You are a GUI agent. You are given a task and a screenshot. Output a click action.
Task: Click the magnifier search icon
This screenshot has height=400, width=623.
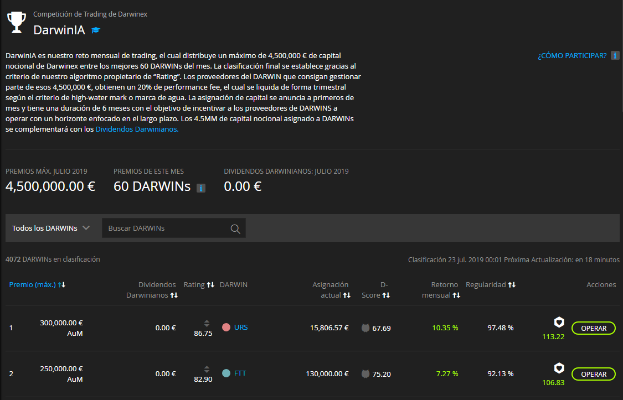tap(235, 228)
